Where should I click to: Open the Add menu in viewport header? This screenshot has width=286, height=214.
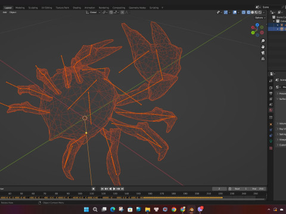[5, 12]
